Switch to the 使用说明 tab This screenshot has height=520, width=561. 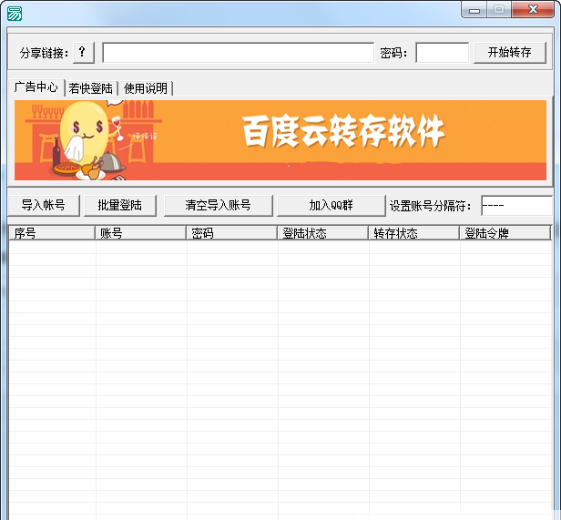(x=146, y=88)
